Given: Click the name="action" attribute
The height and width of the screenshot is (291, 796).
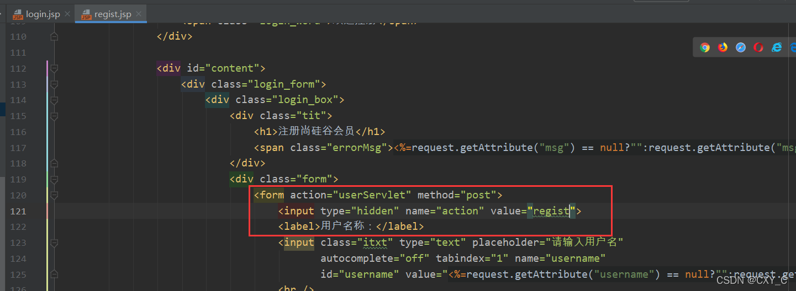Looking at the screenshot, I should point(445,211).
